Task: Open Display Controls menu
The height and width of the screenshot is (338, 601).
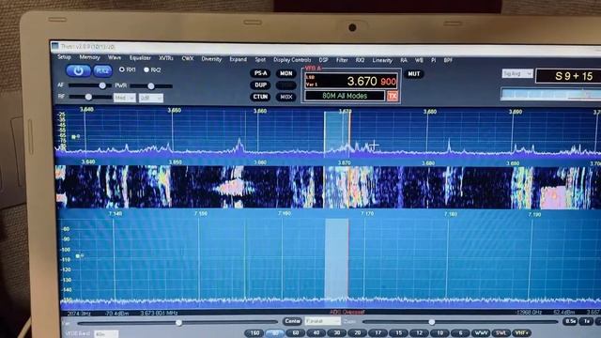Action: point(292,60)
